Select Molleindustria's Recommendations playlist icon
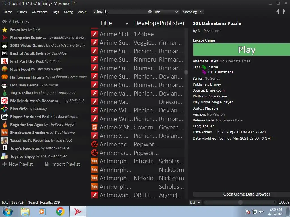 click(x=5, y=101)
